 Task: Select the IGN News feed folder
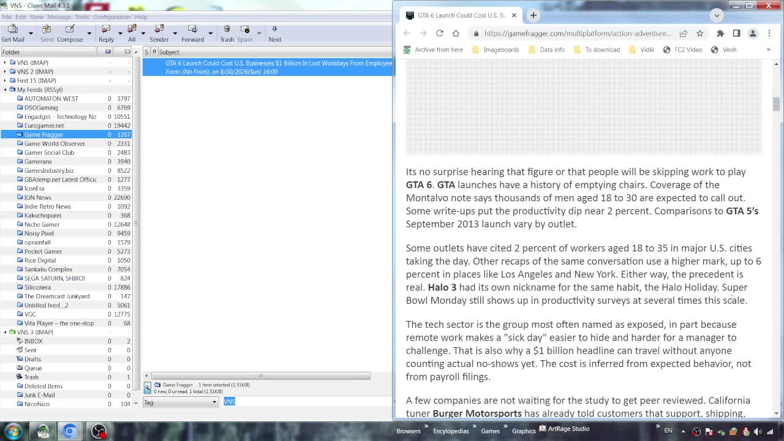tap(66, 197)
